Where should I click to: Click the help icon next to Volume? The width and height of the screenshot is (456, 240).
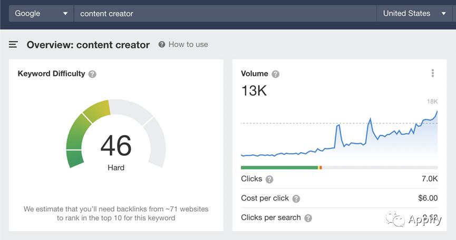275,74
